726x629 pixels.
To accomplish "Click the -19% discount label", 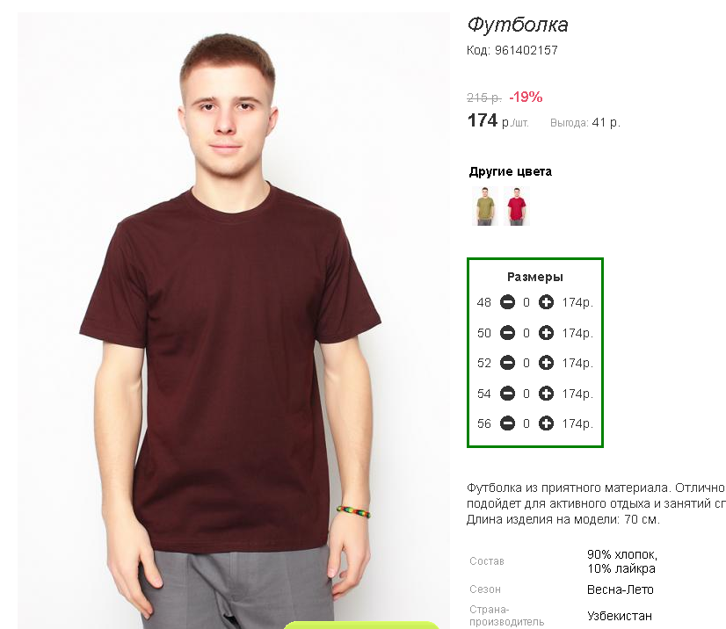I will click(x=526, y=97).
